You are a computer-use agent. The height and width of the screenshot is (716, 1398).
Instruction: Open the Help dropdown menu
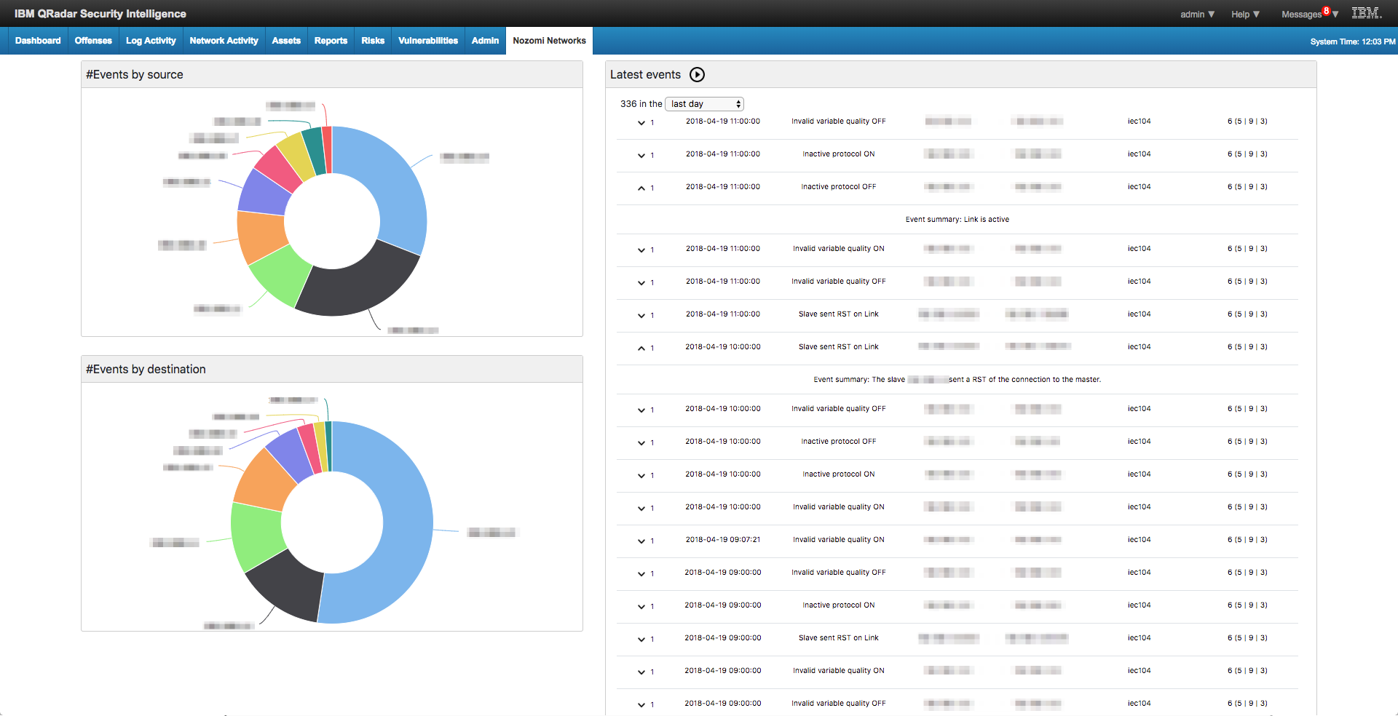(1244, 13)
